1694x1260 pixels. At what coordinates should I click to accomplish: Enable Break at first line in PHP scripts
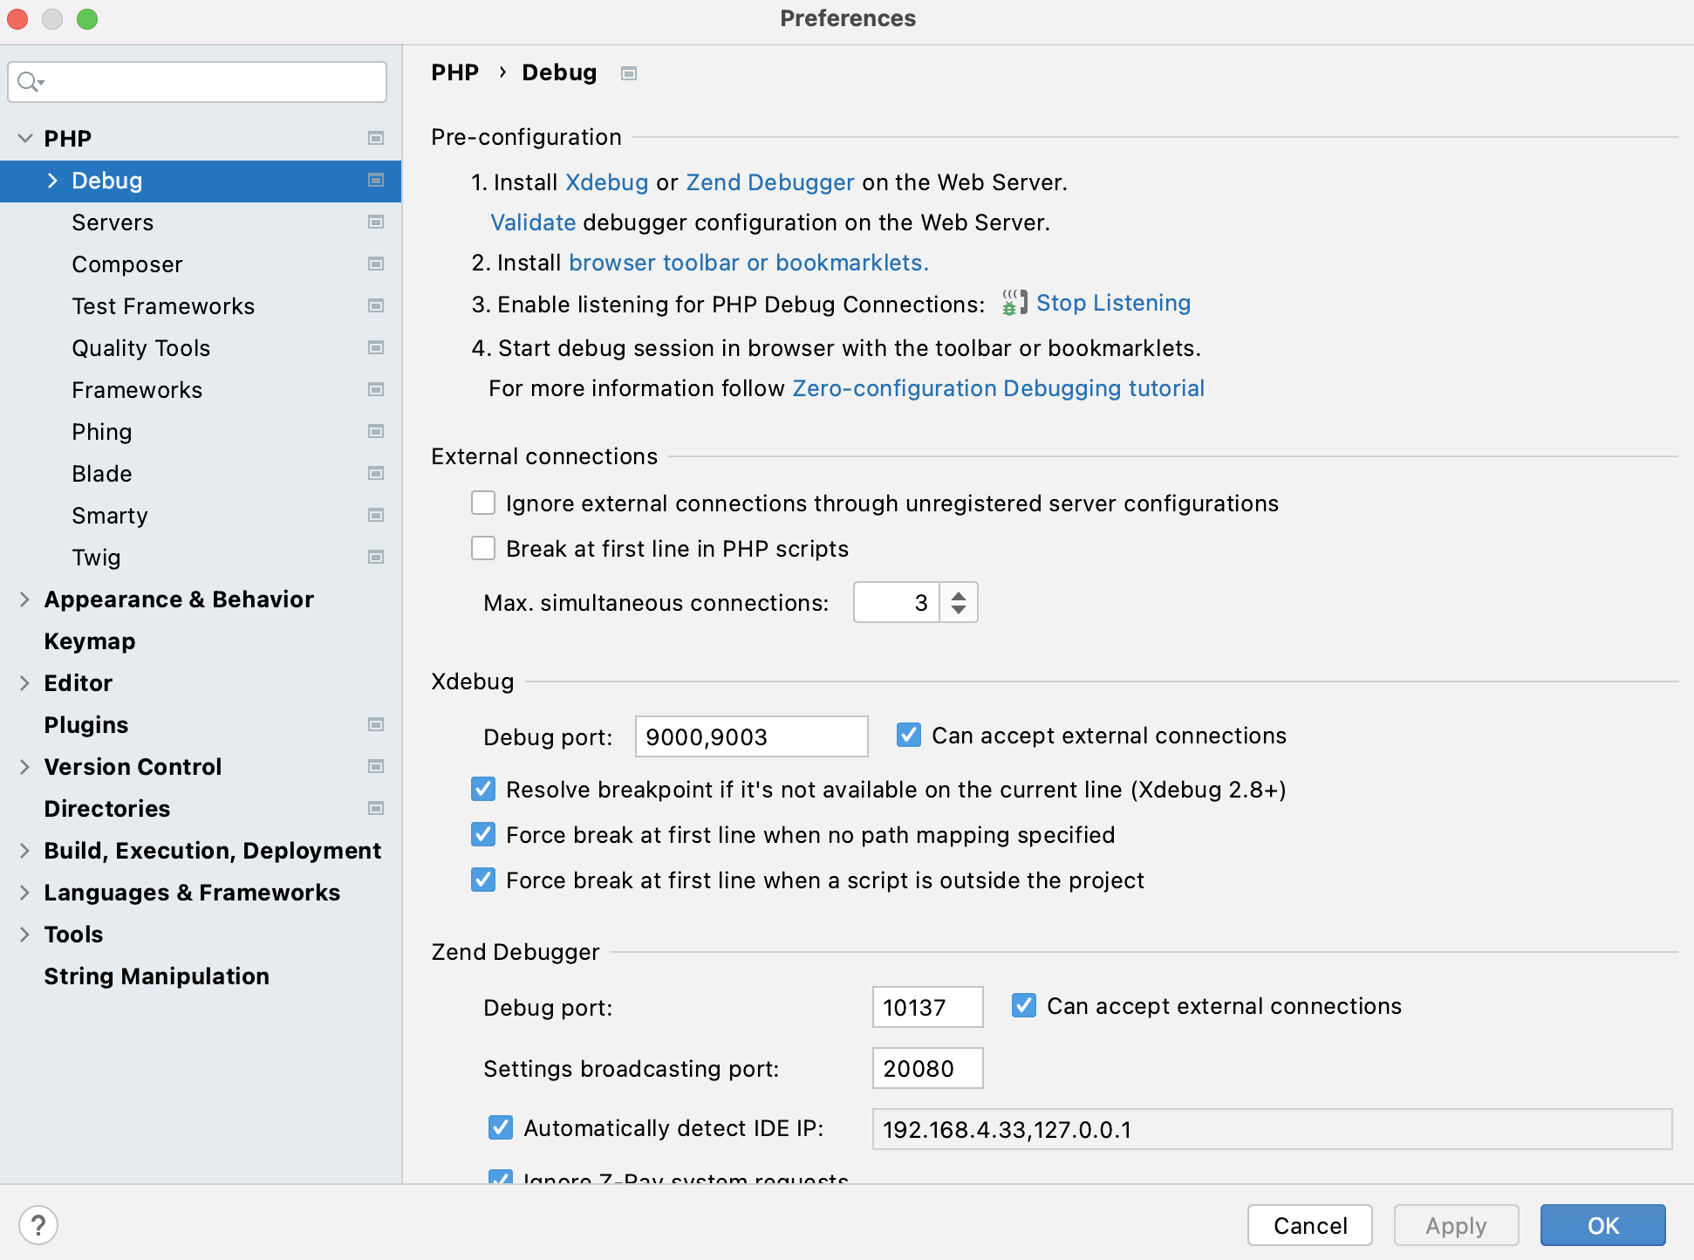click(483, 548)
